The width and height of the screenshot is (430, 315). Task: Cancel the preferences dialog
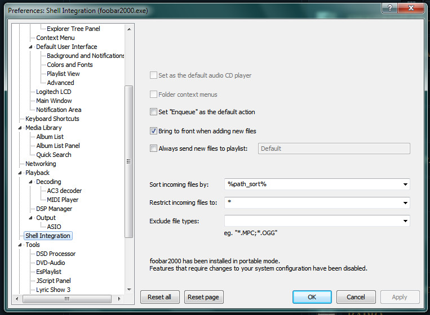356,297
